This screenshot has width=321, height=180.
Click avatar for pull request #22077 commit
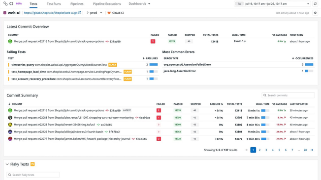[x=10, y=139]
